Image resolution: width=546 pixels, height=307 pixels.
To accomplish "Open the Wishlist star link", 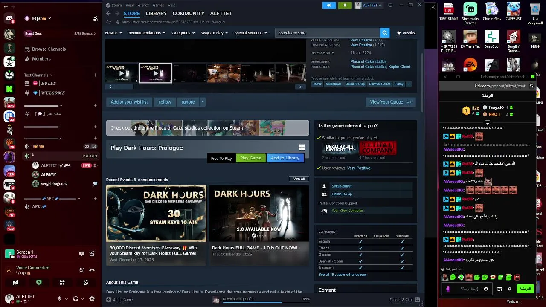I will [407, 33].
